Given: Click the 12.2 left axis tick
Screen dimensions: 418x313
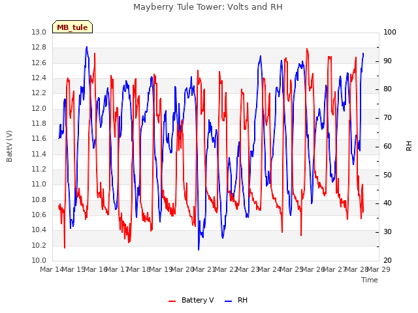Looking at the screenshot, I should tap(39, 93).
